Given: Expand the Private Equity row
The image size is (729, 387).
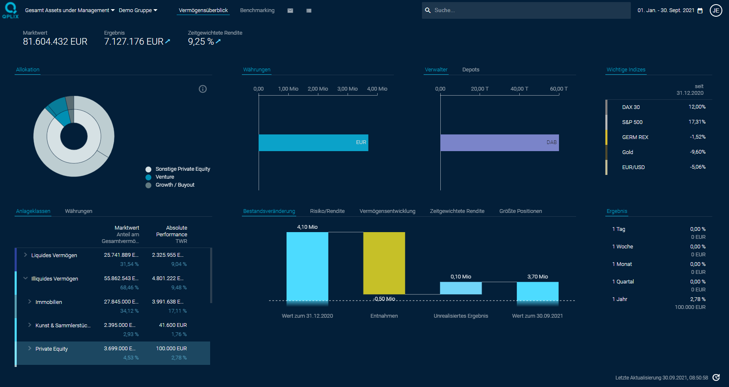Looking at the screenshot, I should [30, 348].
